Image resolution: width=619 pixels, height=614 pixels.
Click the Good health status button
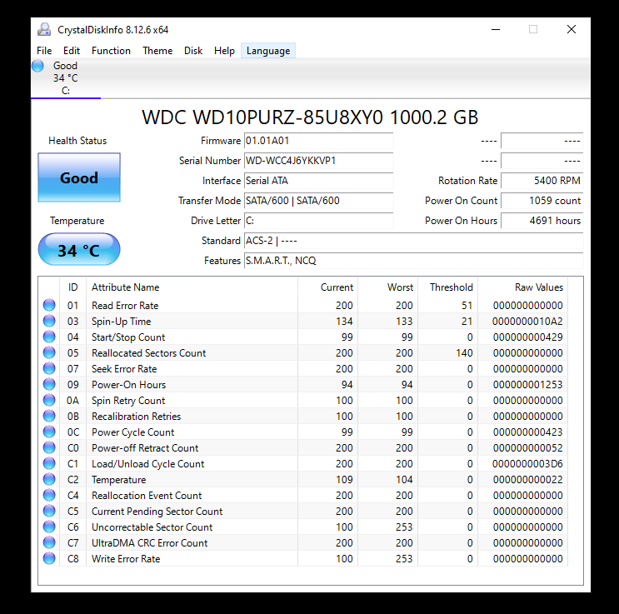[x=79, y=177]
